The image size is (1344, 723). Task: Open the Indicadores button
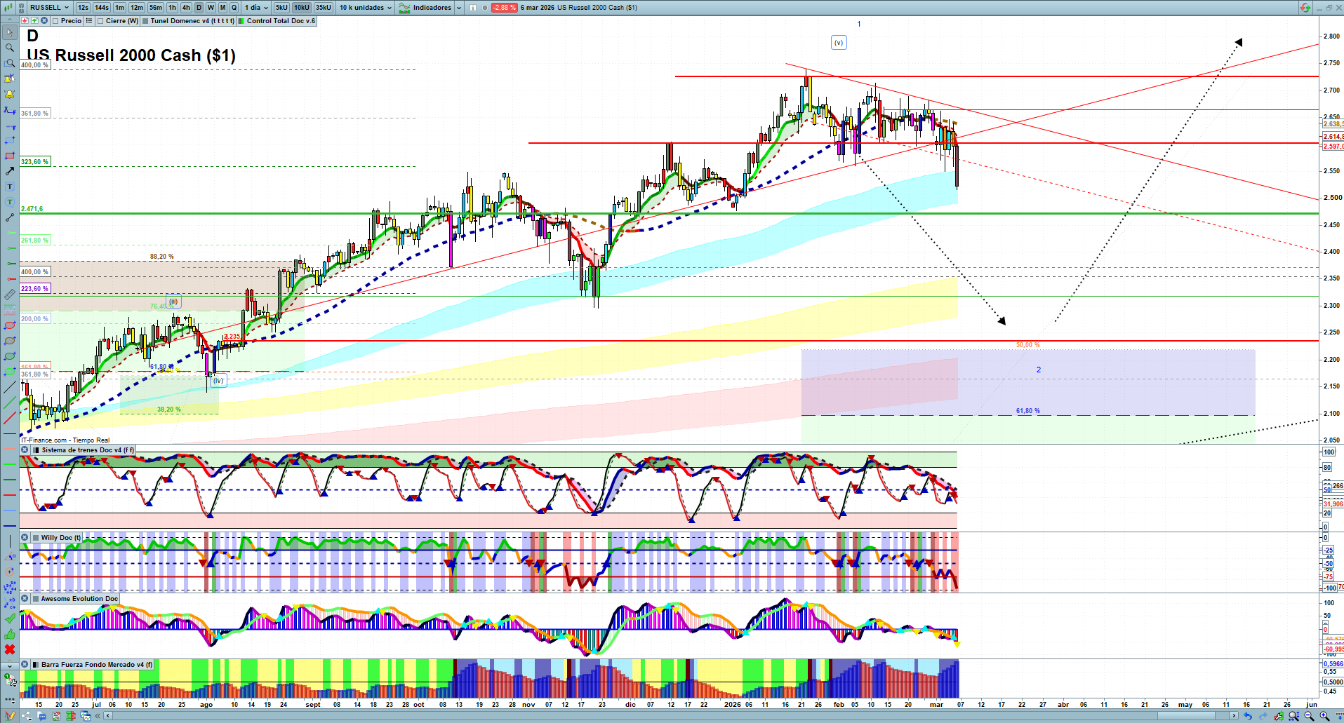425,8
